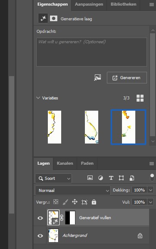Click the Generatief vullen layer mask thumbnail
The width and height of the screenshot is (156, 249).
(70, 217)
